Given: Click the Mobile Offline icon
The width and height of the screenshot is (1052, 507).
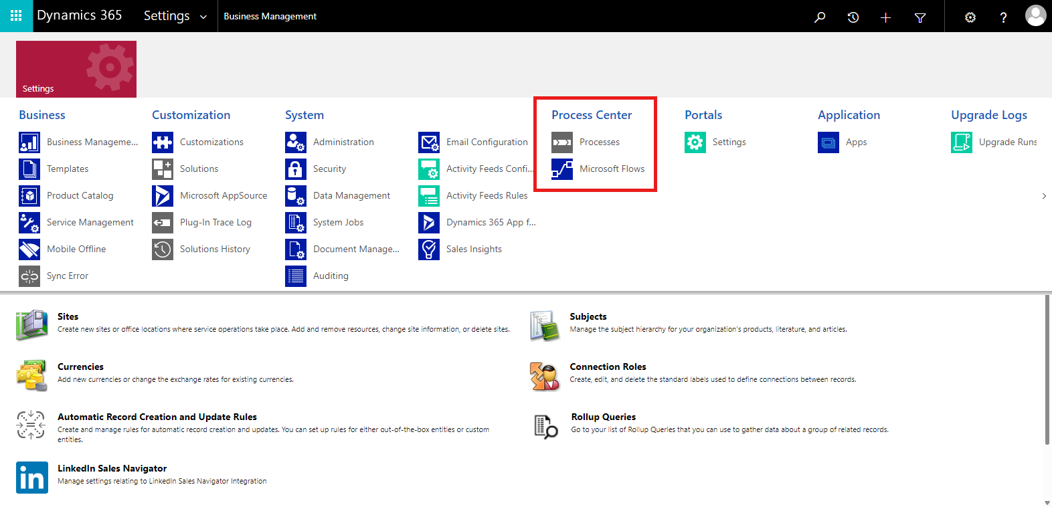Looking at the screenshot, I should 29,249.
